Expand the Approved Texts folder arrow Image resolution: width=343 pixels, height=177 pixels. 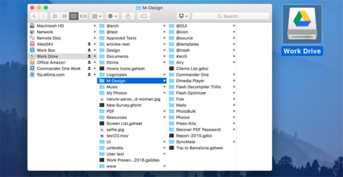[x=164, y=38]
